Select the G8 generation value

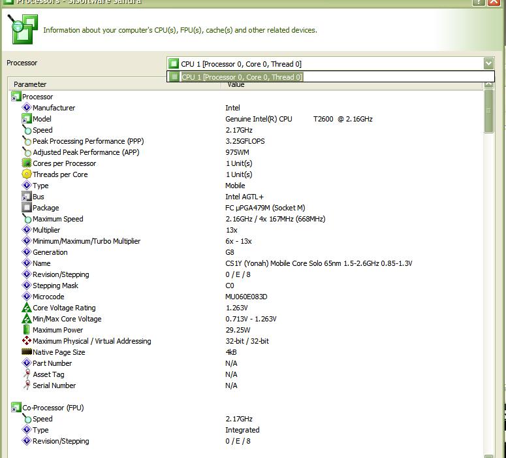pos(229,252)
